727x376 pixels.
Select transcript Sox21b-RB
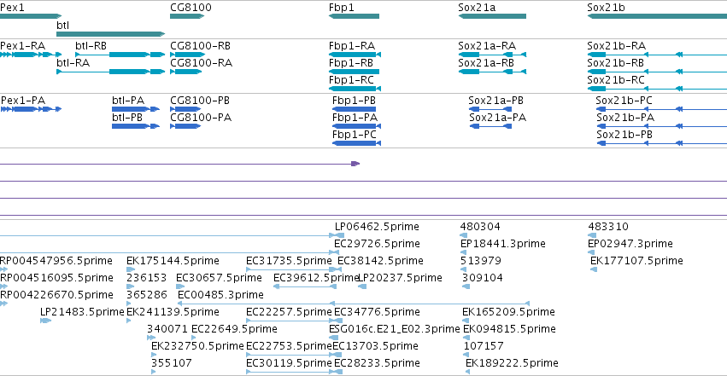click(x=657, y=72)
